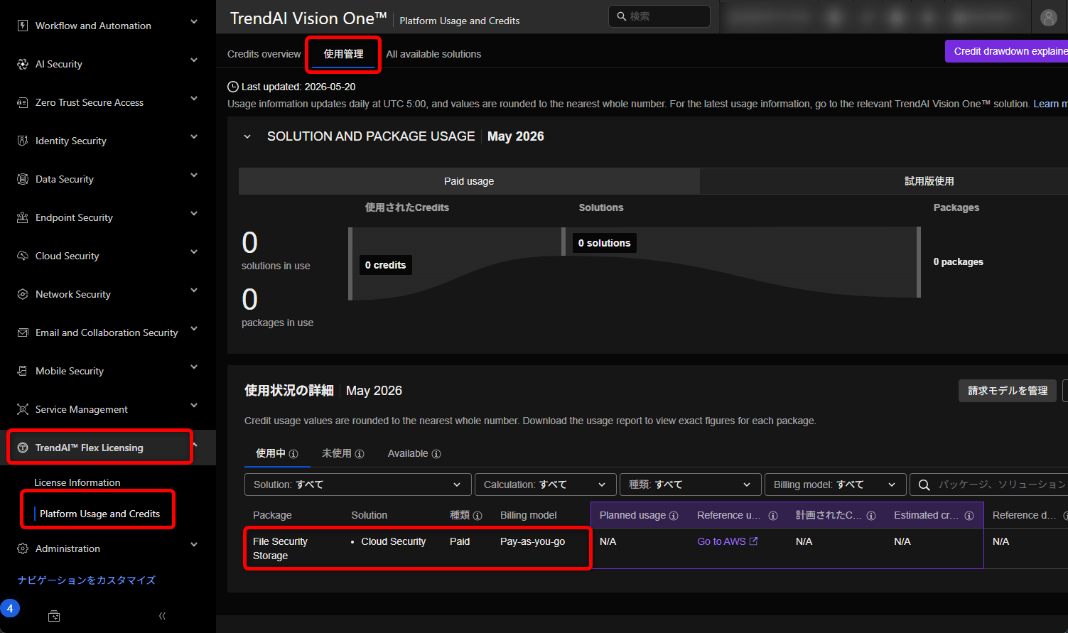Expand the Endpoint Security menu chevron
Viewport: 1068px width, 633px height.
194,214
